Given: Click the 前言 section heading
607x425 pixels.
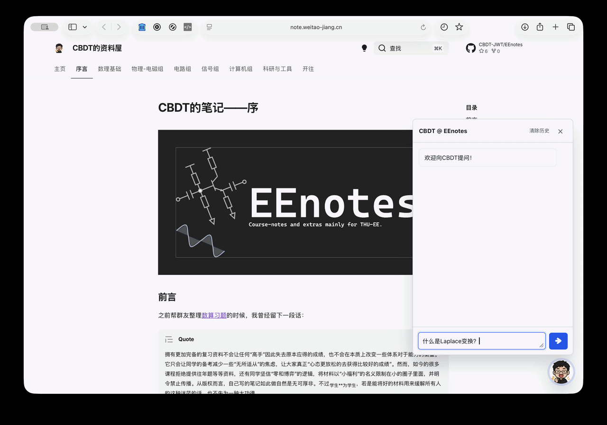Looking at the screenshot, I should tap(167, 297).
